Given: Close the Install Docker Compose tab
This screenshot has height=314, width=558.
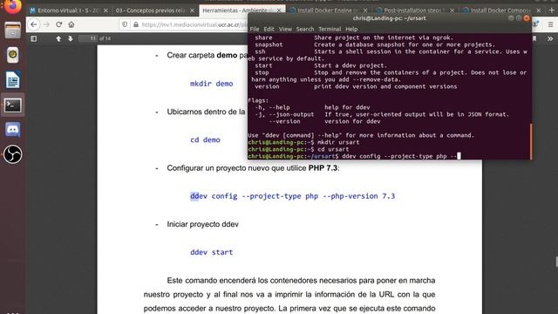Looking at the screenshot, I should point(539,10).
